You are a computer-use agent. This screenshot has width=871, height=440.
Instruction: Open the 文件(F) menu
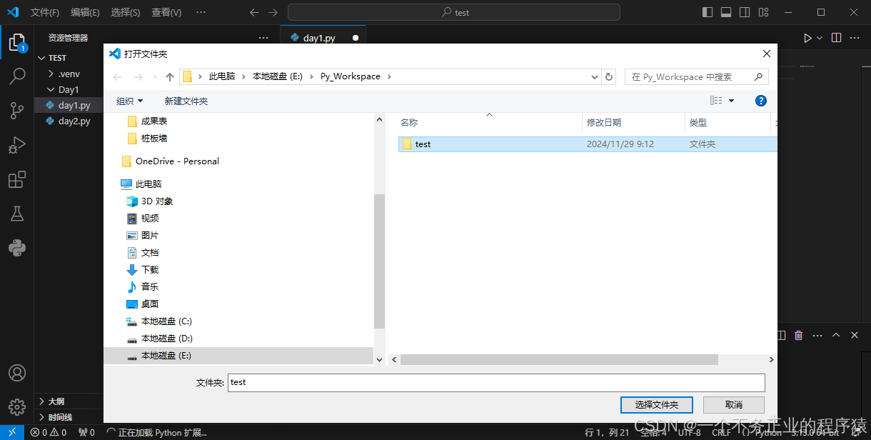[x=45, y=12]
